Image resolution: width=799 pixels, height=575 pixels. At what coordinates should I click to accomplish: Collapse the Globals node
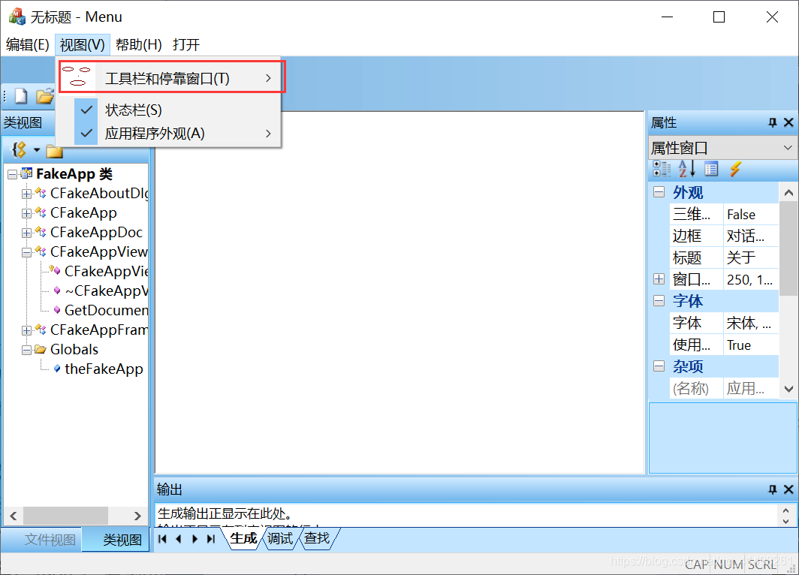tap(26, 351)
